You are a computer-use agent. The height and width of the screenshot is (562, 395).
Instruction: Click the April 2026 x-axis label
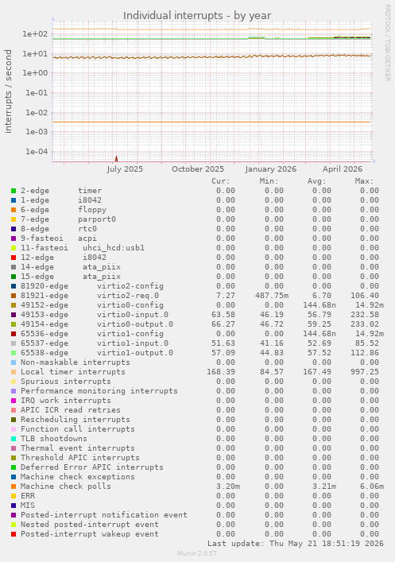point(343,169)
